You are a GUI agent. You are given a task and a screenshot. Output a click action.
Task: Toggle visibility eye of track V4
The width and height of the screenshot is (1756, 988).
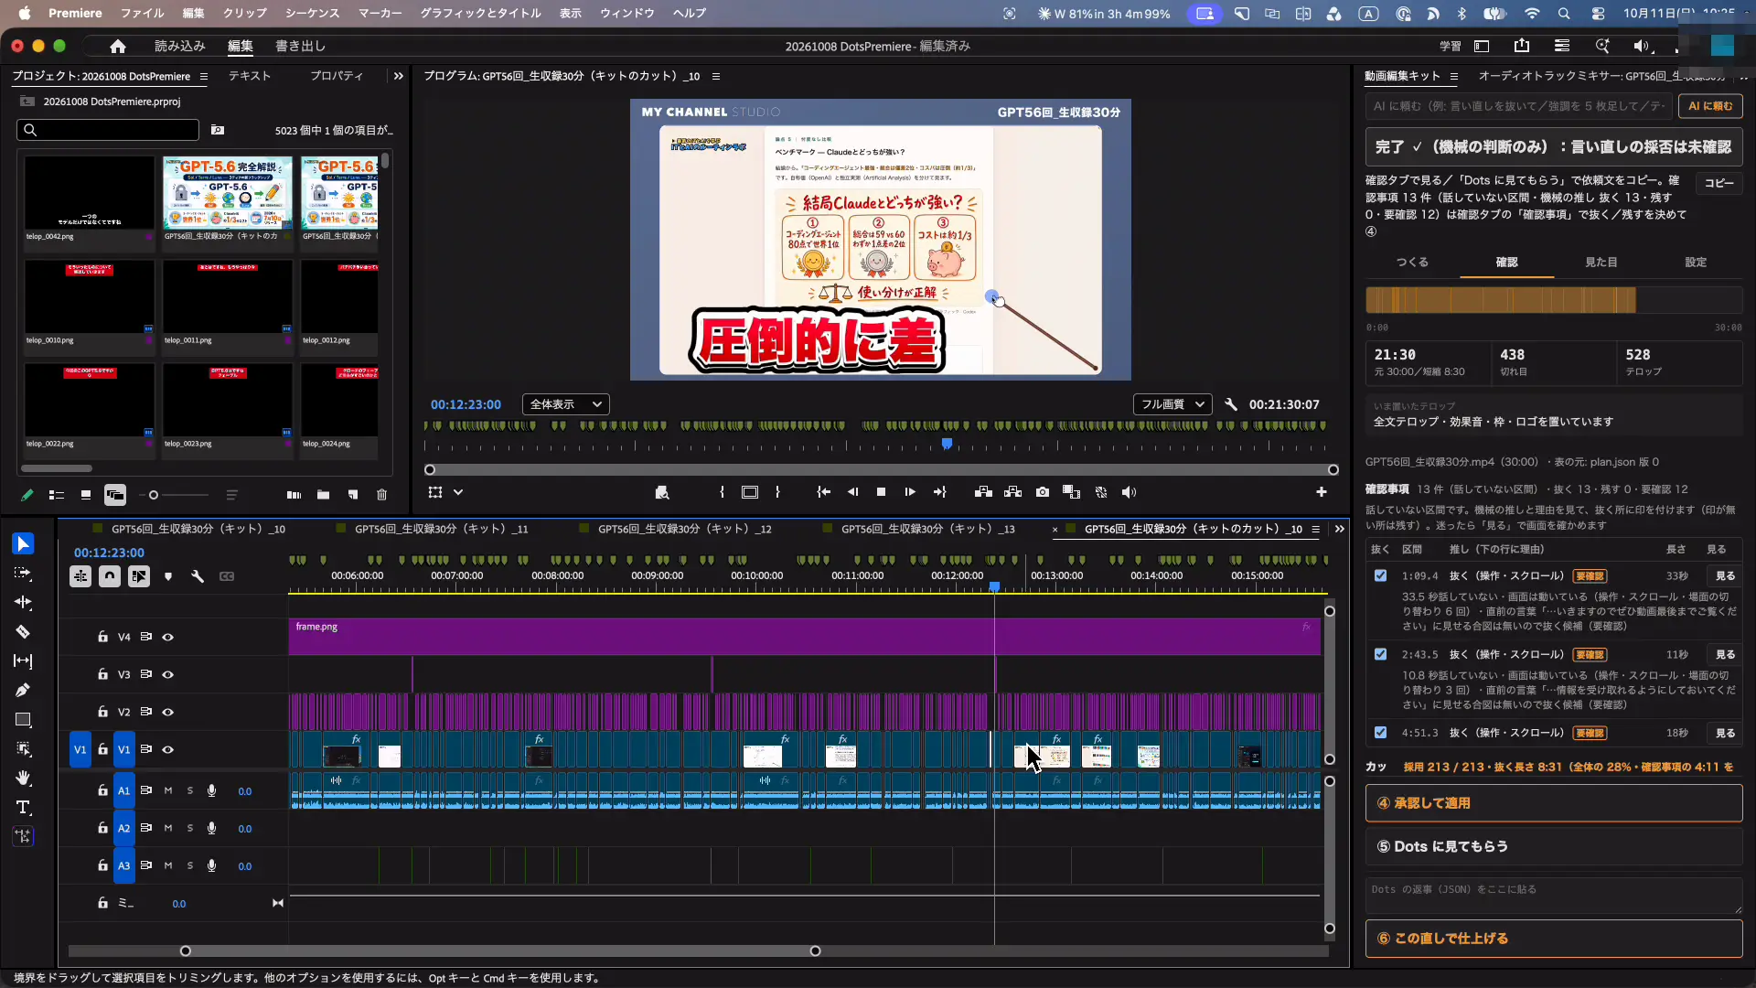[x=168, y=638]
